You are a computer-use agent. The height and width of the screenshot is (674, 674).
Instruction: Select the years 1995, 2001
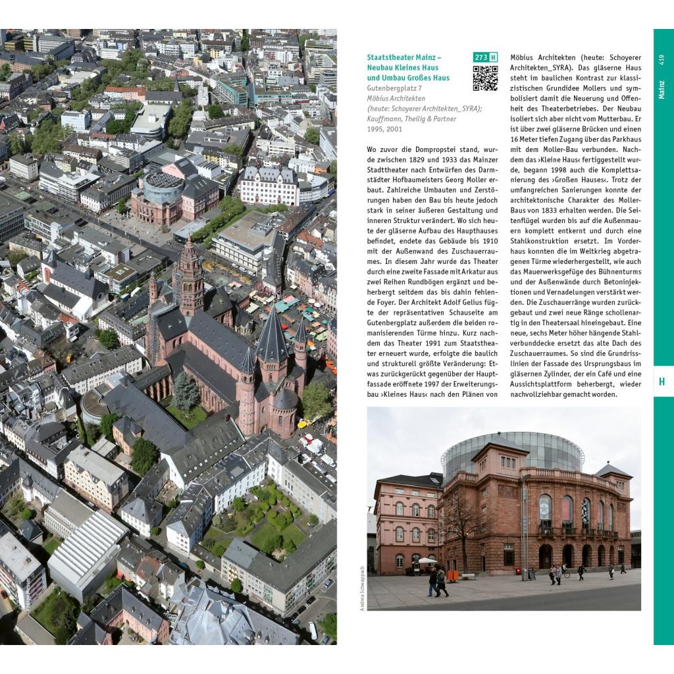pos(385,129)
